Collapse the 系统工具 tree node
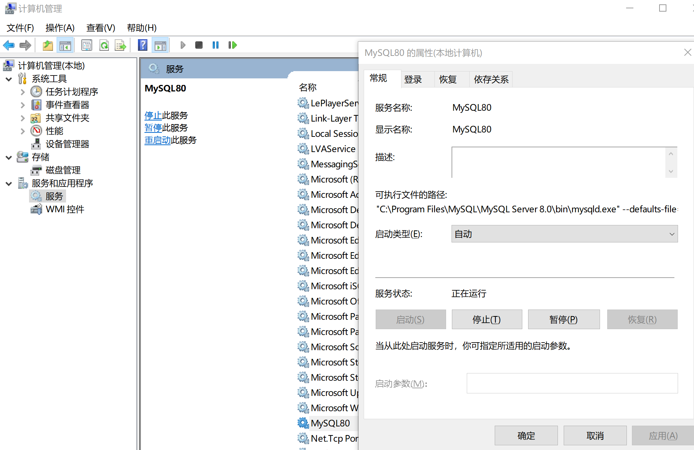694x450 pixels. coord(9,79)
